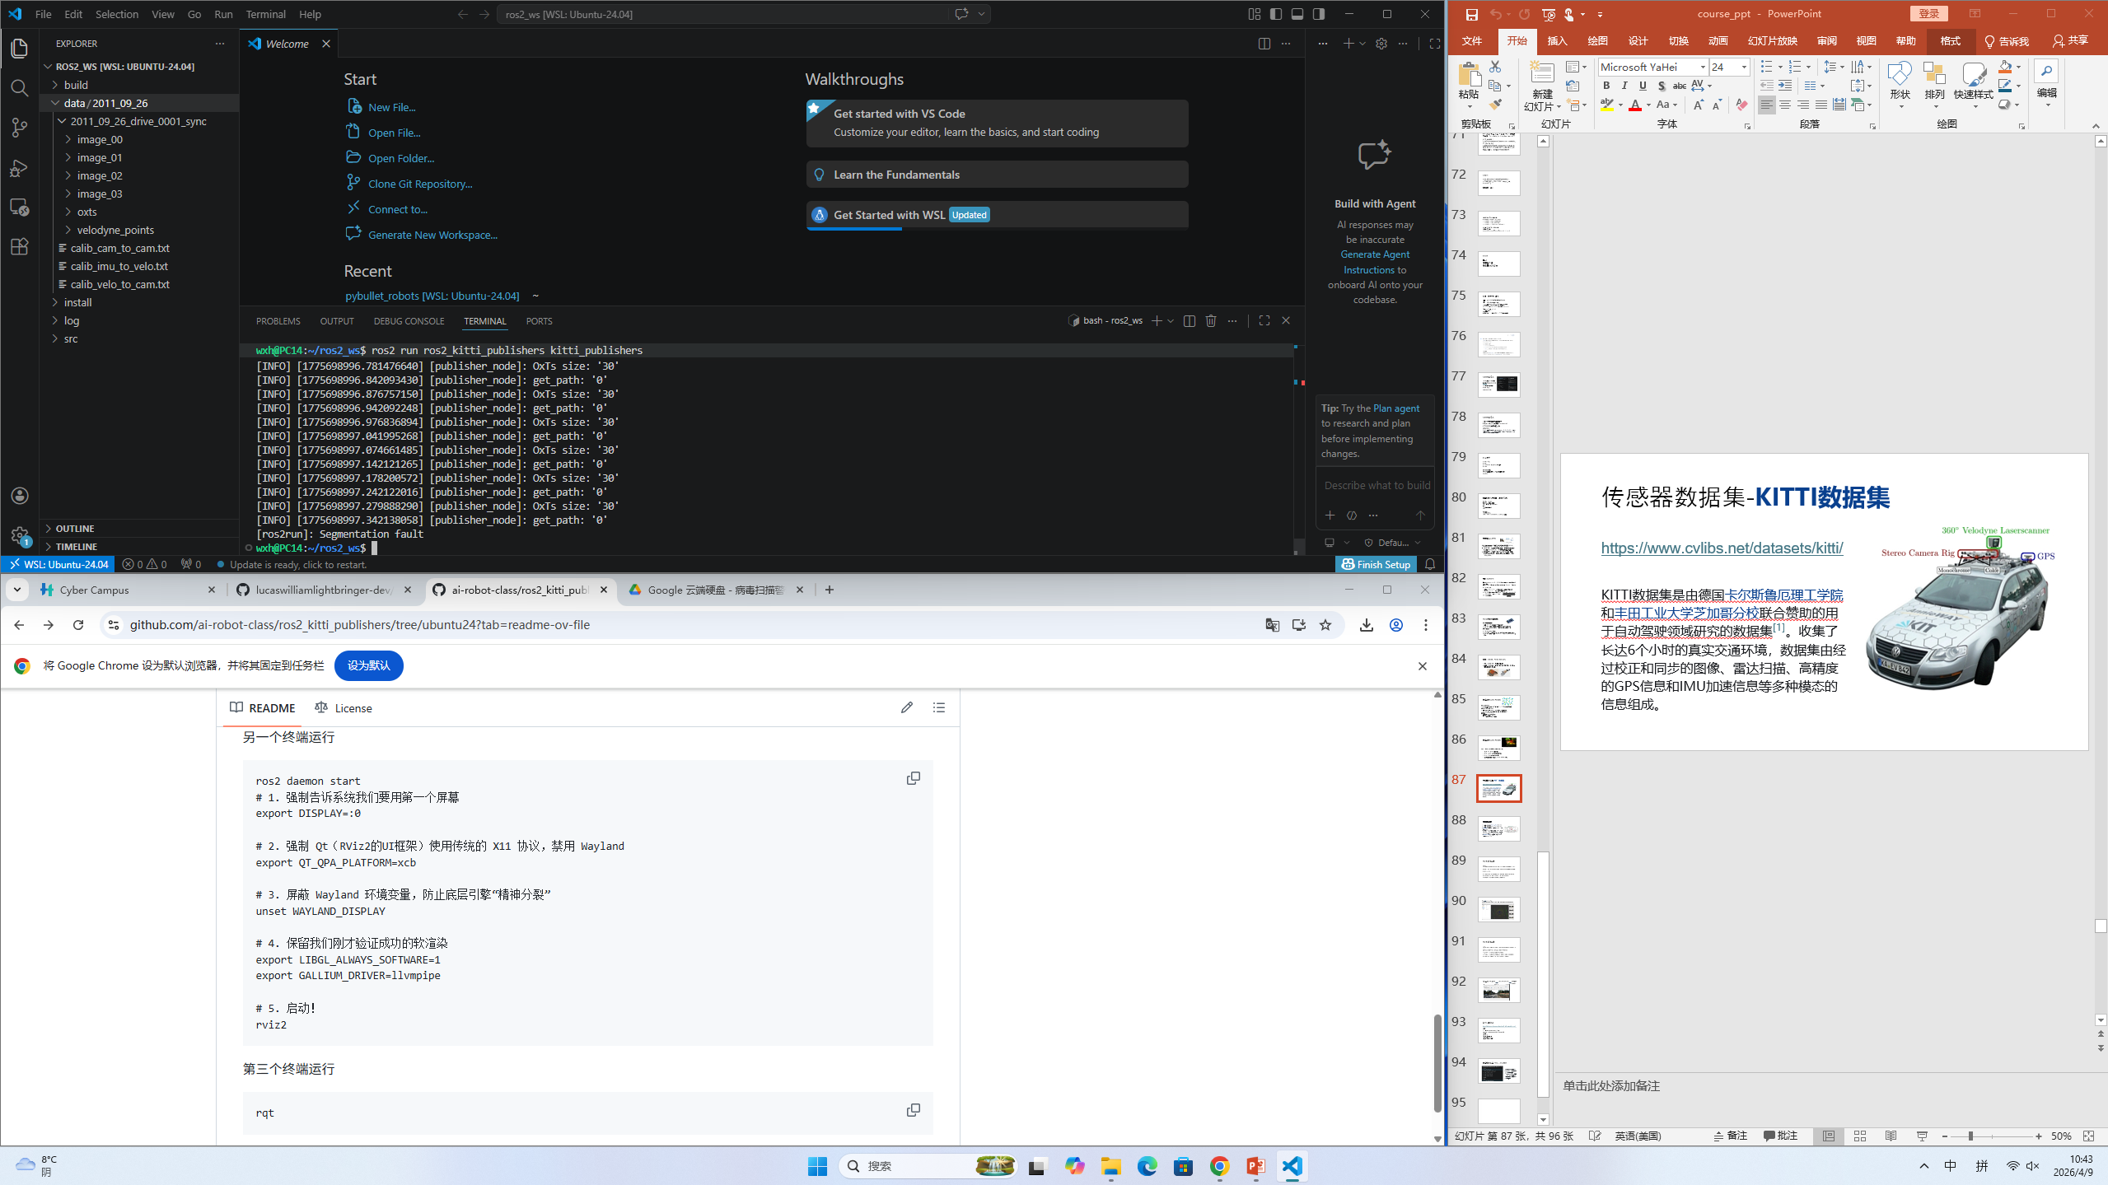Screen dimensions: 2108x1185
Task: Click PowerPoint zoom slider
Action: (1991, 1136)
